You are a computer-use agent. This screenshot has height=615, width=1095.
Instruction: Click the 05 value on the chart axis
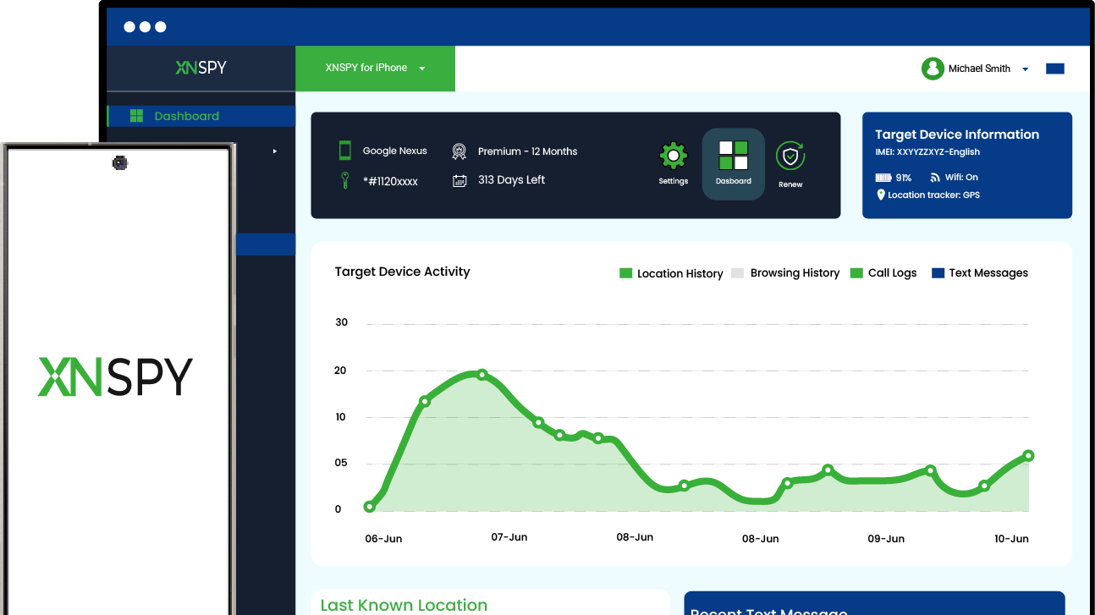click(x=341, y=464)
